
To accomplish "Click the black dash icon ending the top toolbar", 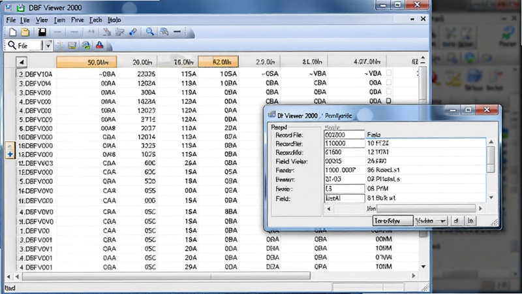I will click(177, 31).
